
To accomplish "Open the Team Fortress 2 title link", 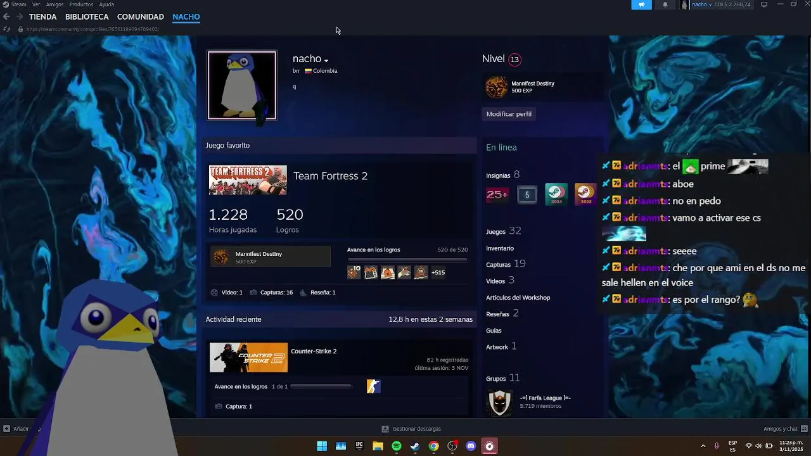I will point(330,176).
